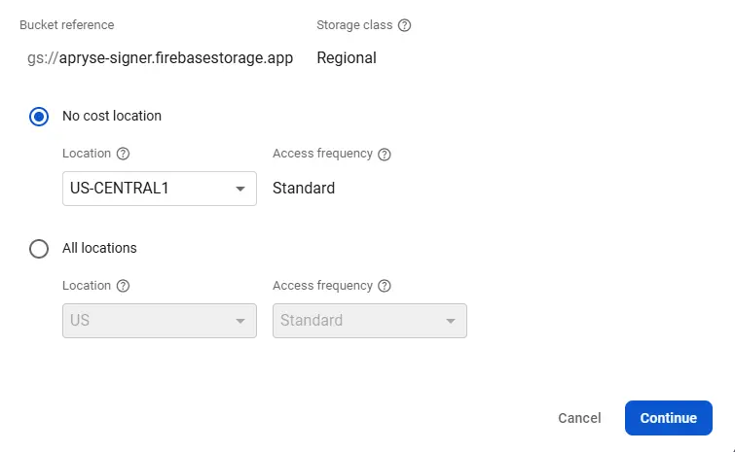Open Access frequency help under No cost location
This screenshot has height=452, width=735.
pyautogui.click(x=385, y=154)
